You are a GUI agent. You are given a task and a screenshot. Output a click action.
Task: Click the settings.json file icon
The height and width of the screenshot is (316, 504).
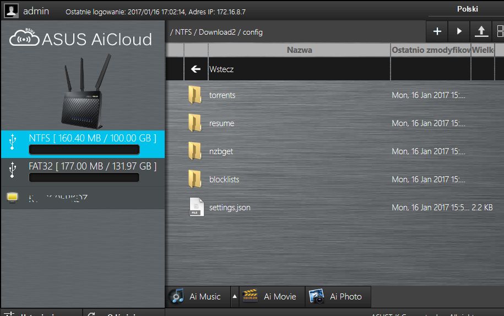197,207
